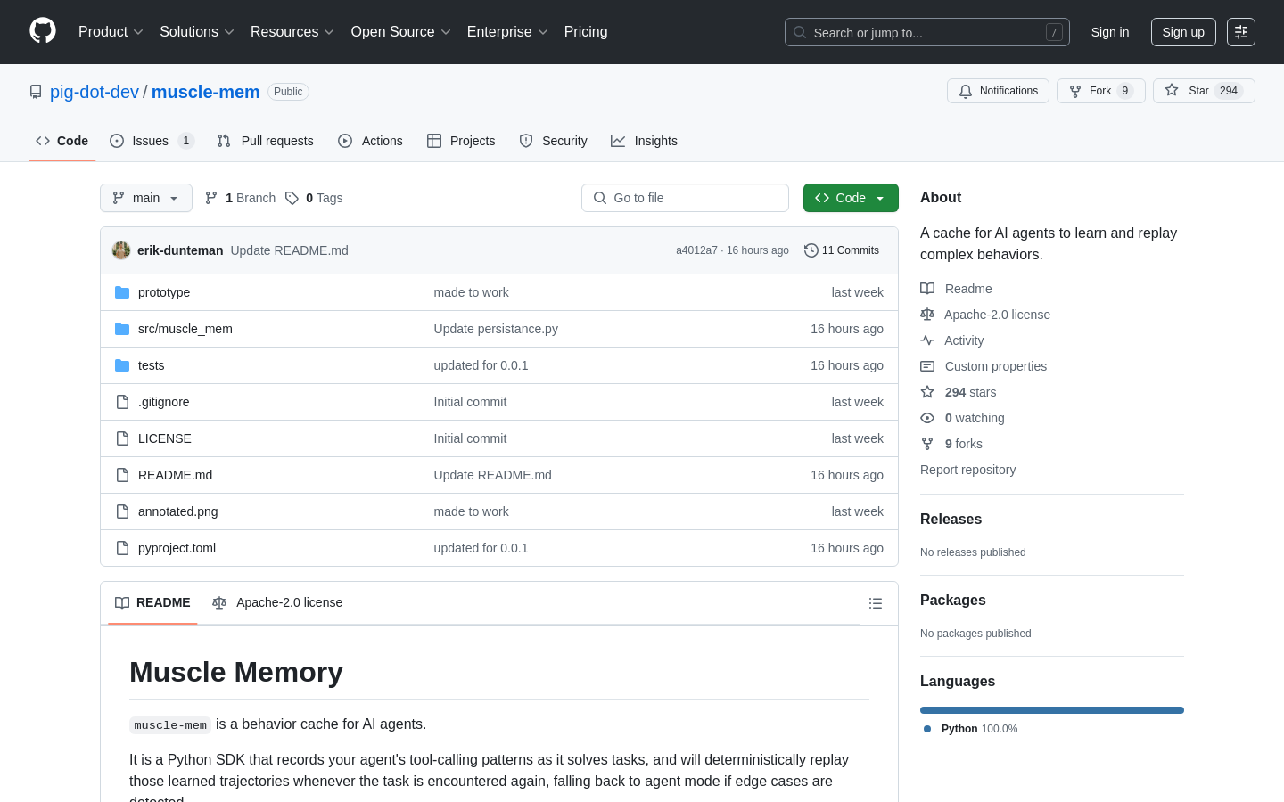1284x802 pixels.
Task: Click the Notifications bell button
Action: pos(998,91)
